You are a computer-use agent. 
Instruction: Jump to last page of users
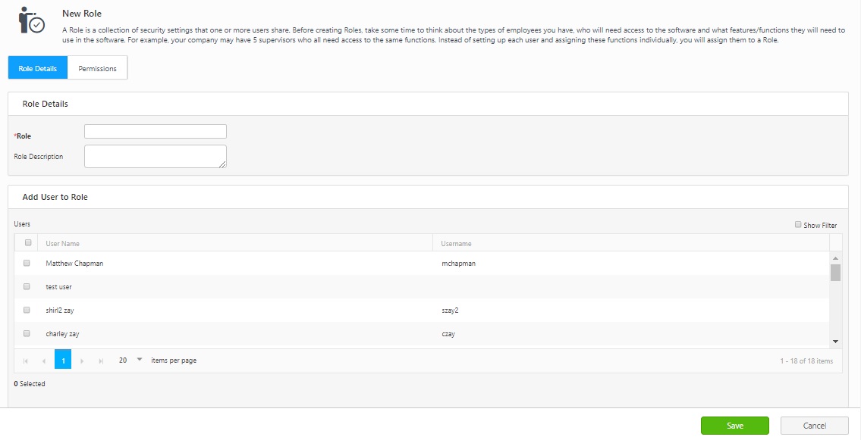tap(101, 360)
